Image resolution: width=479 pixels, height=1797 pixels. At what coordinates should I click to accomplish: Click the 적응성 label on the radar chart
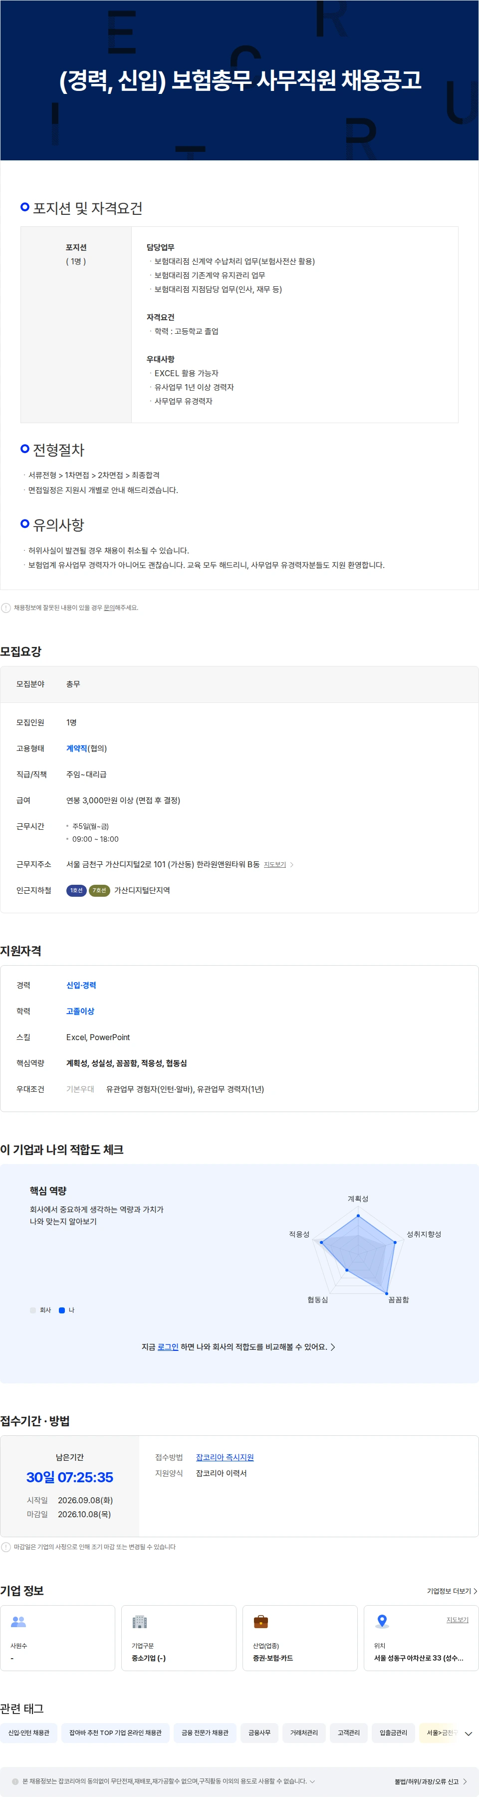299,1234
